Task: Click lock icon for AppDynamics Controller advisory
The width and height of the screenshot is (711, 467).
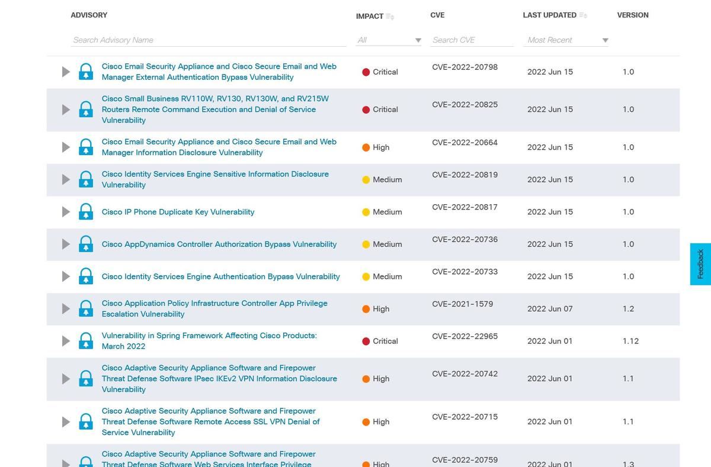Action: click(x=86, y=244)
